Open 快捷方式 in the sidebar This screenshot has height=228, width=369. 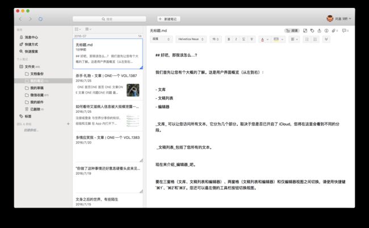tap(31, 44)
